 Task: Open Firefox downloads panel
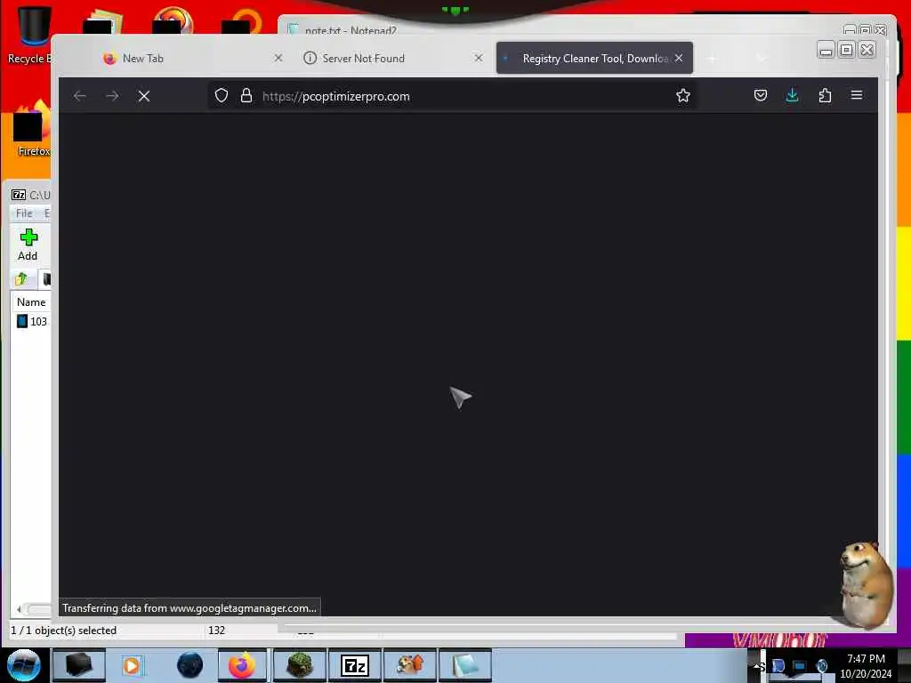pos(792,95)
